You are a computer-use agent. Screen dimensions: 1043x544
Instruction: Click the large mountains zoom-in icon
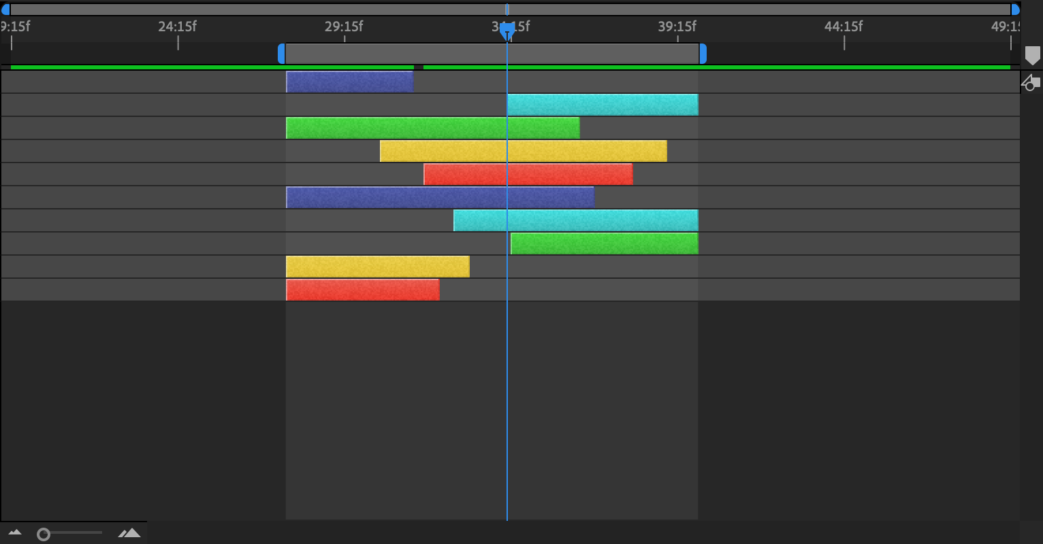pos(129,533)
